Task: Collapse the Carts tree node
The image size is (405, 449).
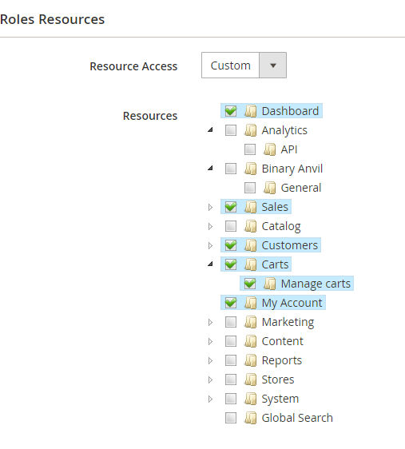Action: (x=210, y=264)
